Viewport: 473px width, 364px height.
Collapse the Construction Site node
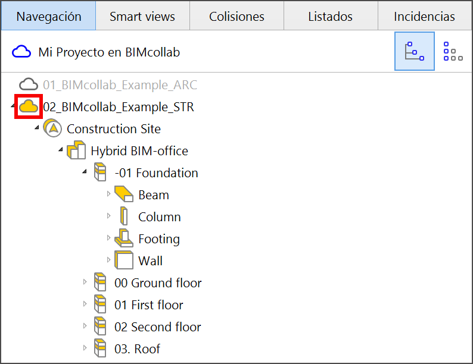click(37, 128)
